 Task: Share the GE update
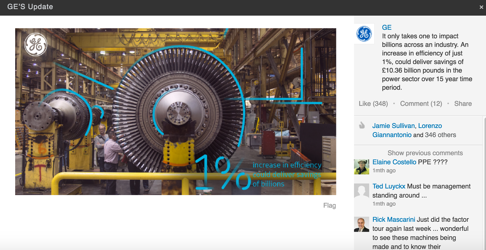463,104
